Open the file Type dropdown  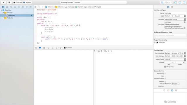point(175,16)
